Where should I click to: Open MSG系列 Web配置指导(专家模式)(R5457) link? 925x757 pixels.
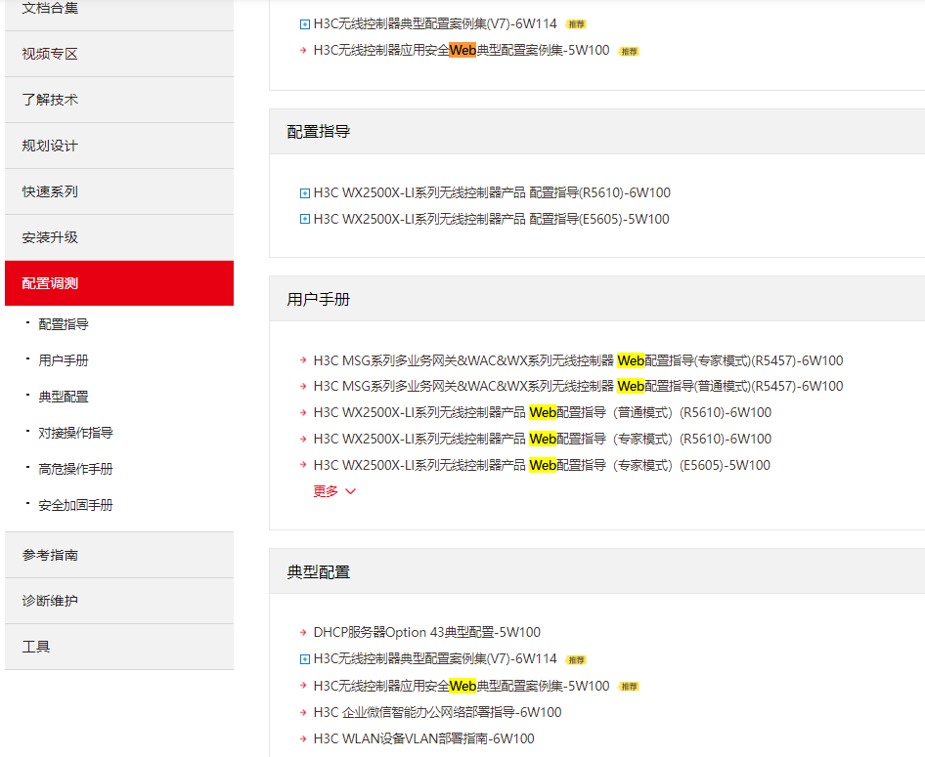click(x=578, y=360)
